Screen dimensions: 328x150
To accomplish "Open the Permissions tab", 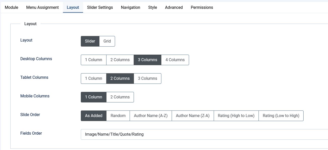I will pyautogui.click(x=202, y=7).
